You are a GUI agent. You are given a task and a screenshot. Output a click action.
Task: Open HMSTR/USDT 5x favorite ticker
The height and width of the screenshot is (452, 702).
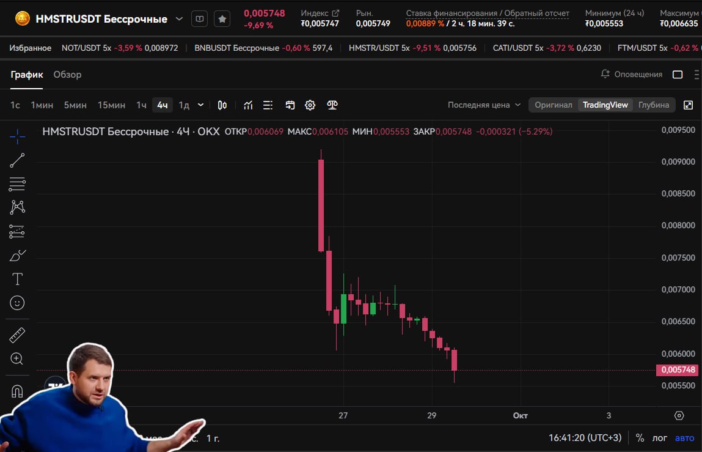(x=412, y=48)
